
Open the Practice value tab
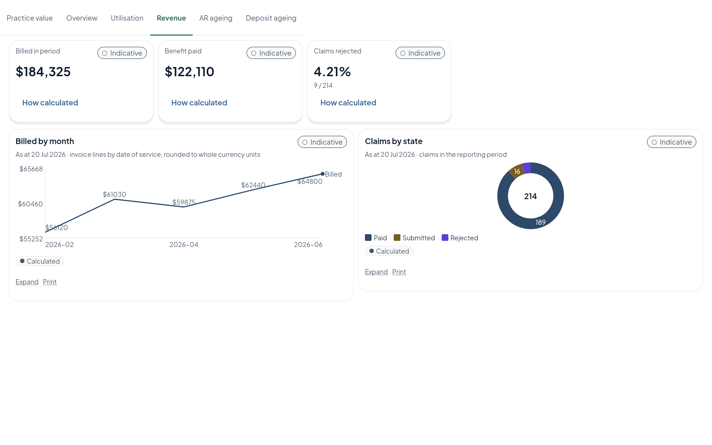(30, 18)
